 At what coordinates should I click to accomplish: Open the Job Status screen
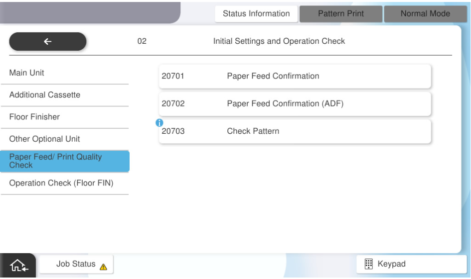pyautogui.click(x=76, y=264)
